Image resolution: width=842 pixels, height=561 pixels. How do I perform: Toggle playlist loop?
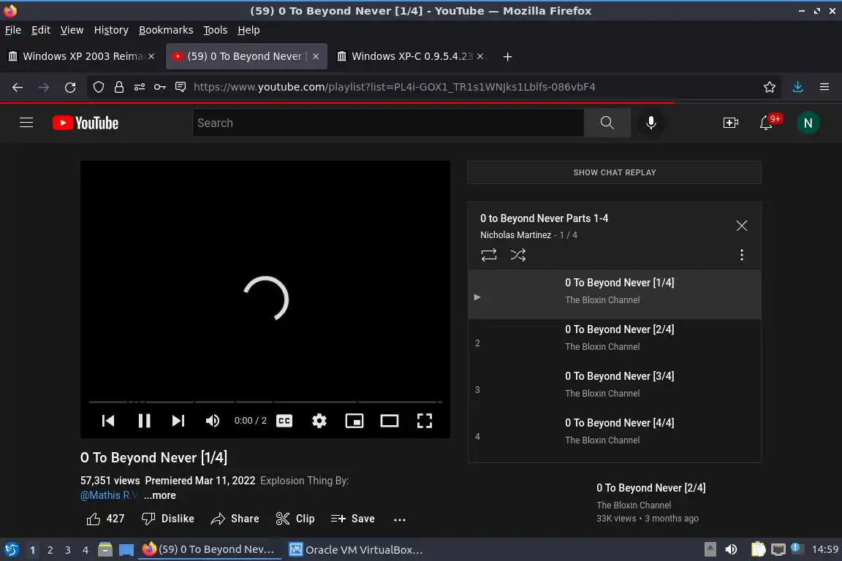click(x=489, y=254)
